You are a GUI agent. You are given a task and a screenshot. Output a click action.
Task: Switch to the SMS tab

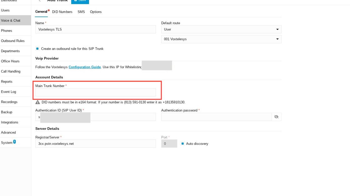click(81, 12)
